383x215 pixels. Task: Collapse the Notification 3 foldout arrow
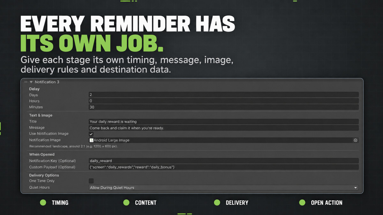[31, 82]
